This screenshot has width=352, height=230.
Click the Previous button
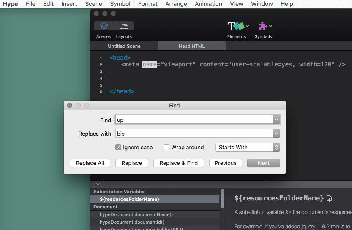coord(225,163)
